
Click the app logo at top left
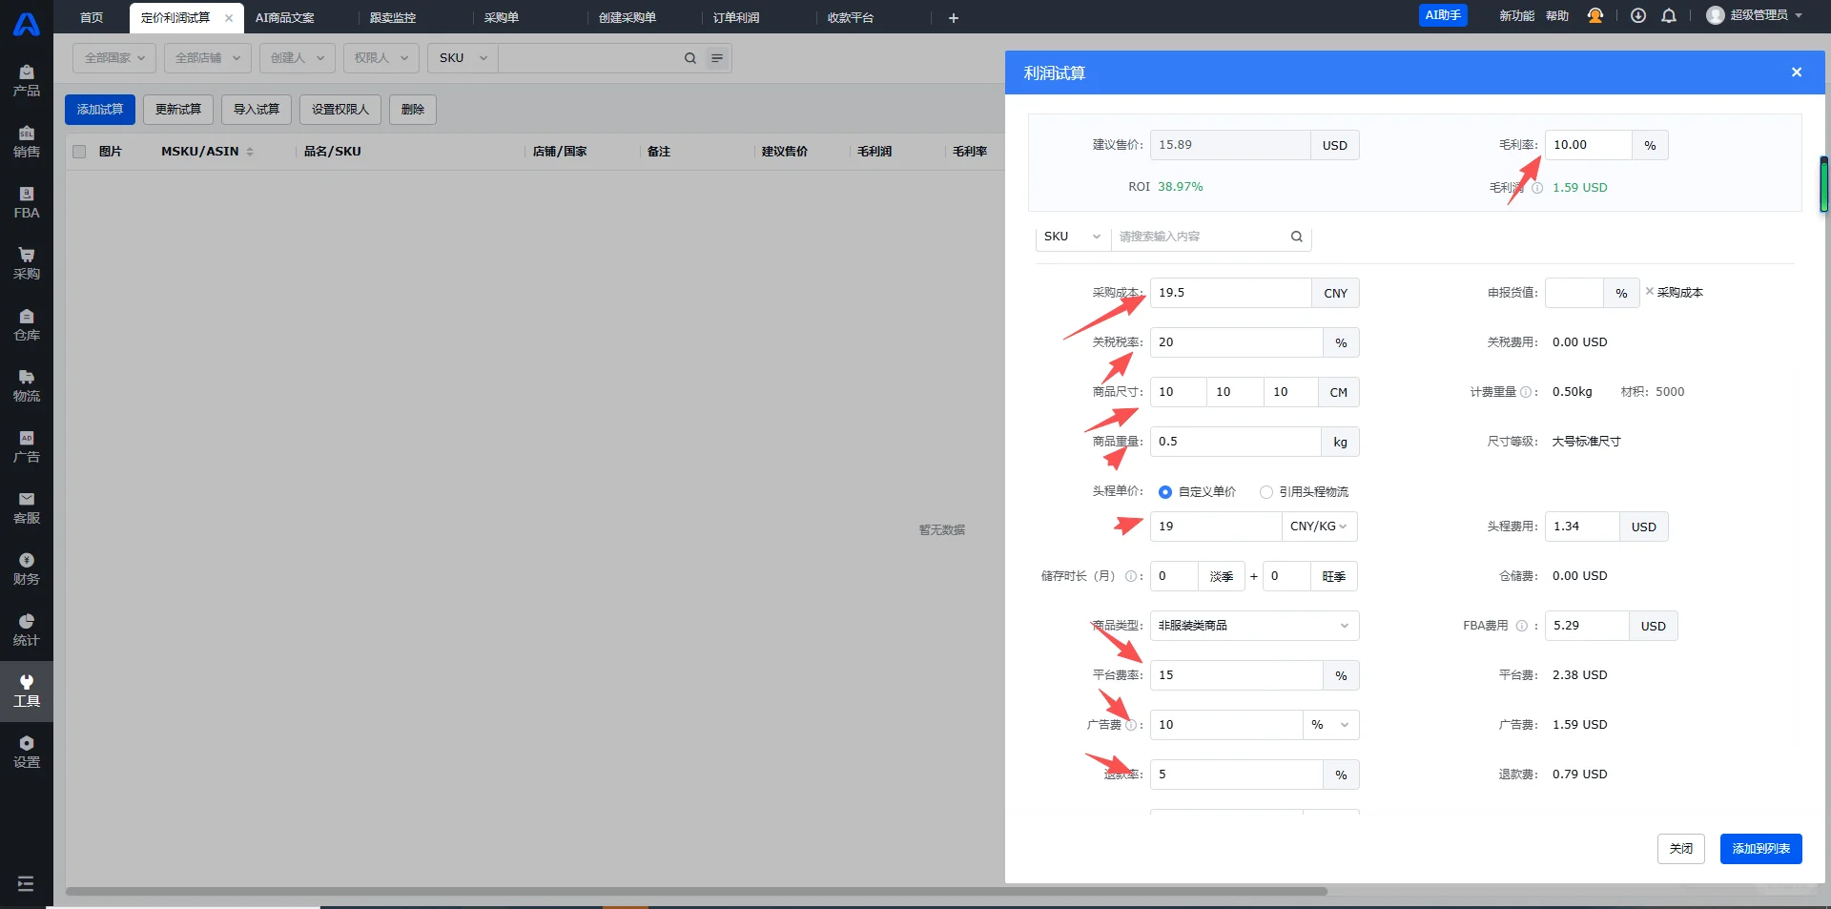coord(27,23)
